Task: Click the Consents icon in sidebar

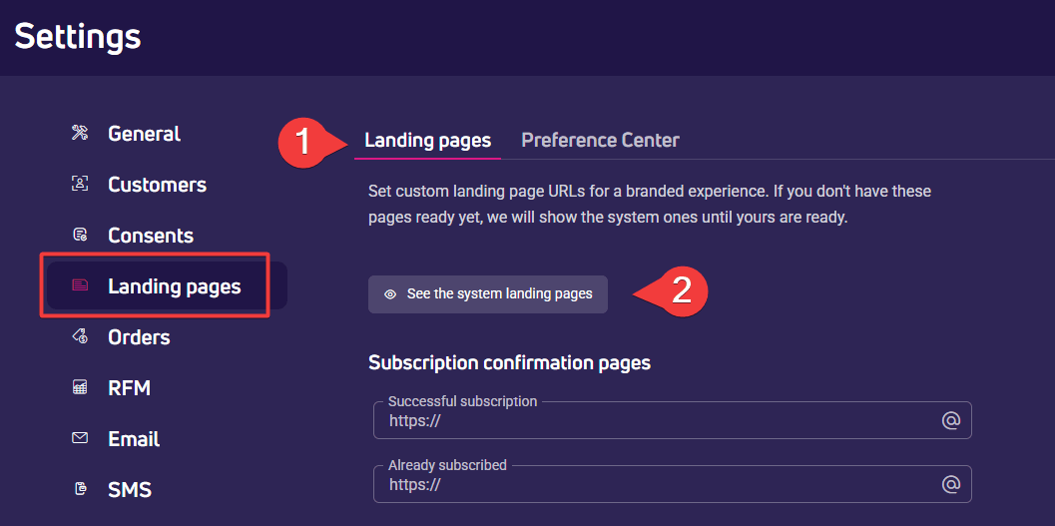Action: click(x=80, y=235)
